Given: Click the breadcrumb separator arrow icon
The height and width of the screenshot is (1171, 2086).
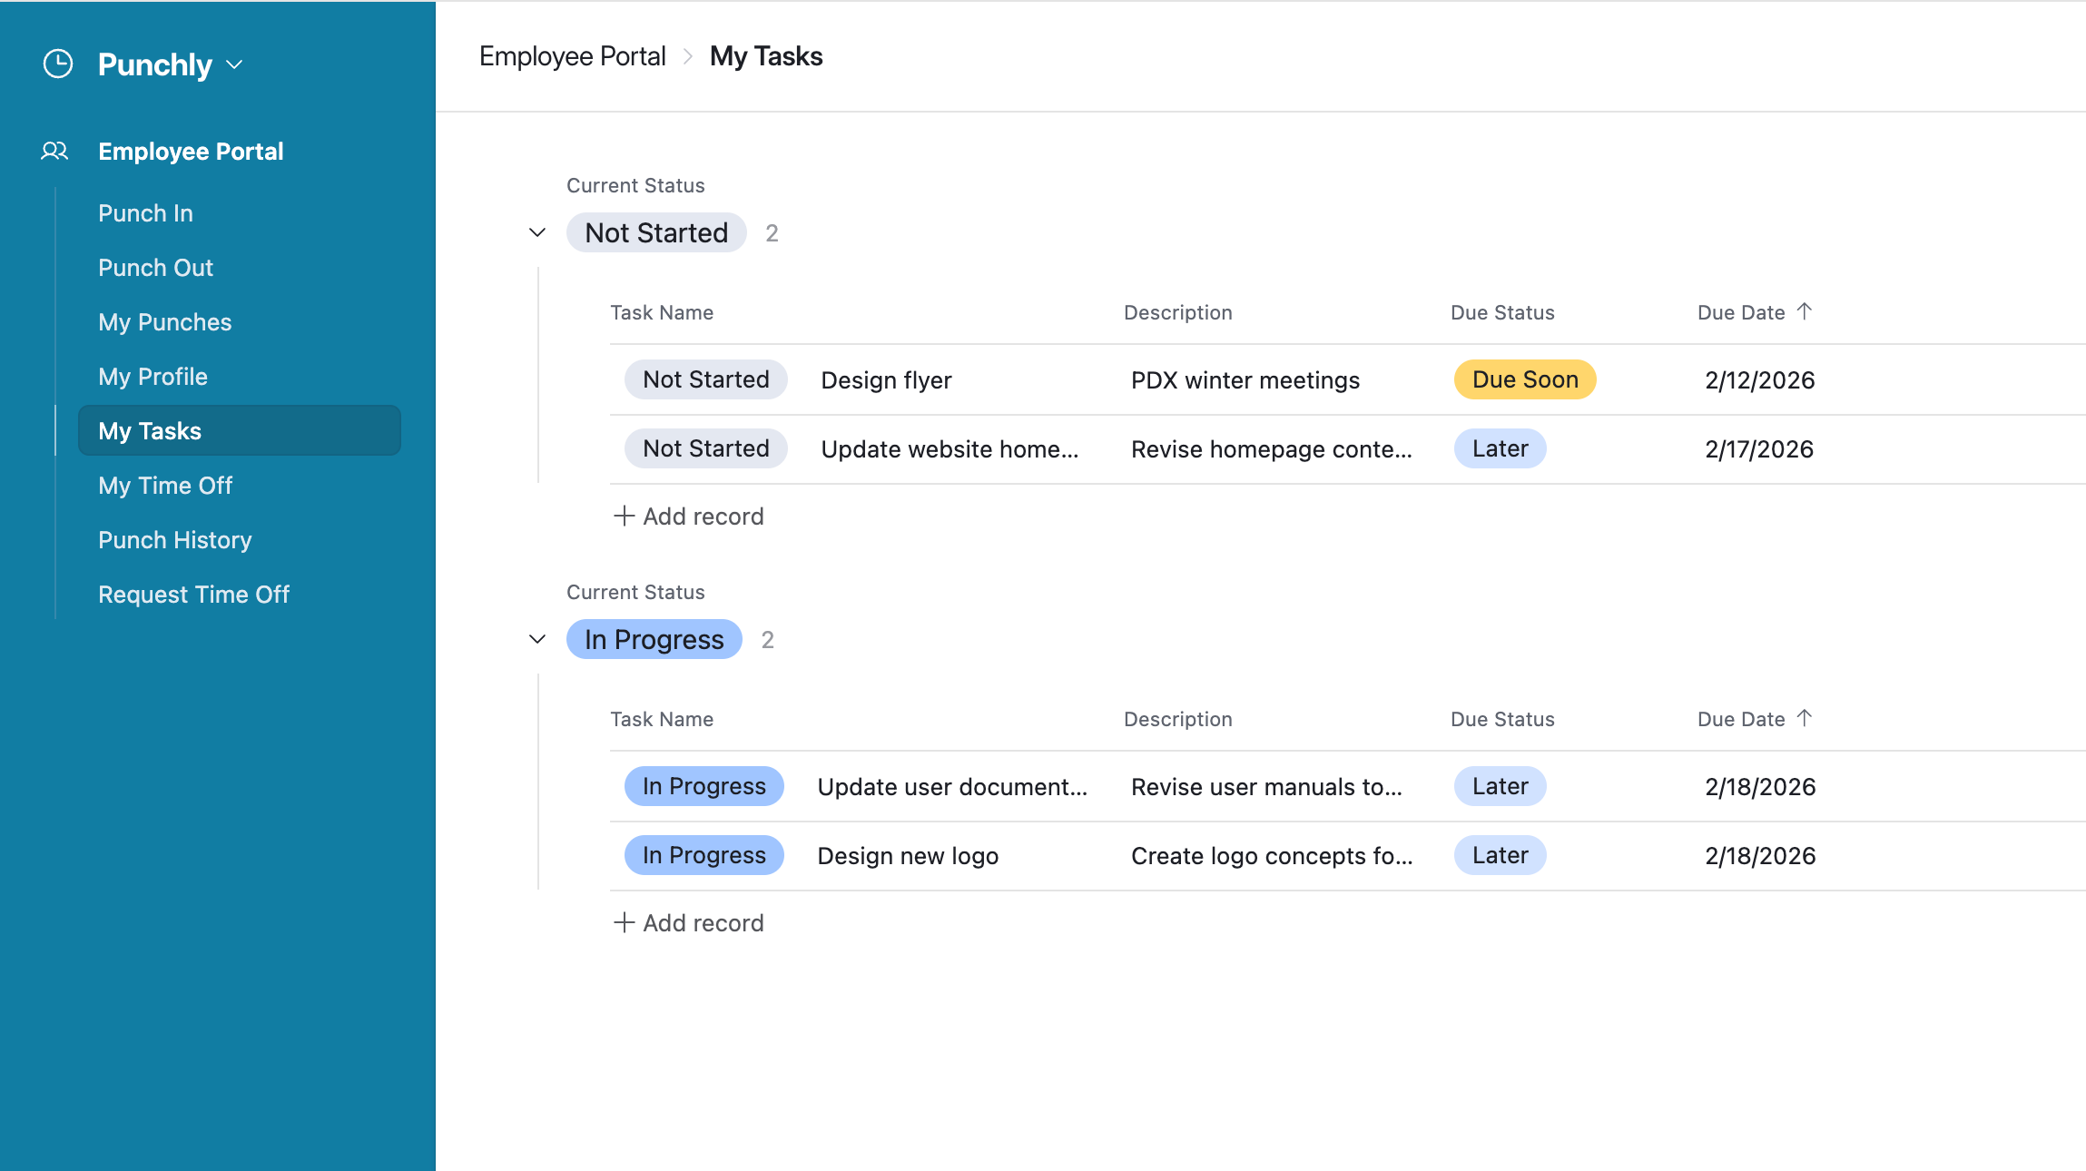Looking at the screenshot, I should tap(688, 56).
